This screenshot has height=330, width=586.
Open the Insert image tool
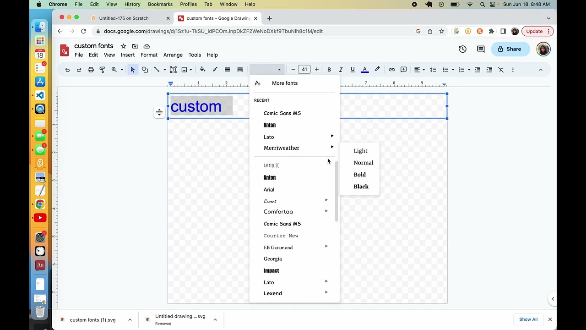pyautogui.click(x=187, y=70)
